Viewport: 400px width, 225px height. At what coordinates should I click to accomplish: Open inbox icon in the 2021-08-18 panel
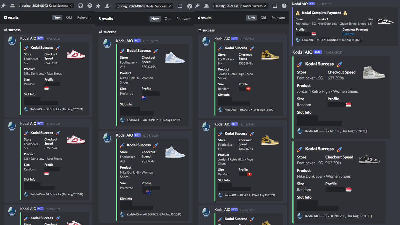275,6
